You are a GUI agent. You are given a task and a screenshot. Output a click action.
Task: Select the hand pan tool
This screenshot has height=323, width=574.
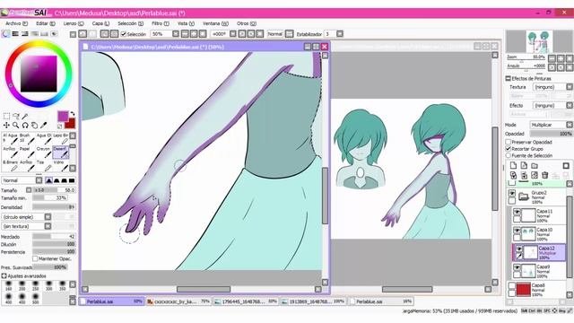pyautogui.click(x=34, y=126)
